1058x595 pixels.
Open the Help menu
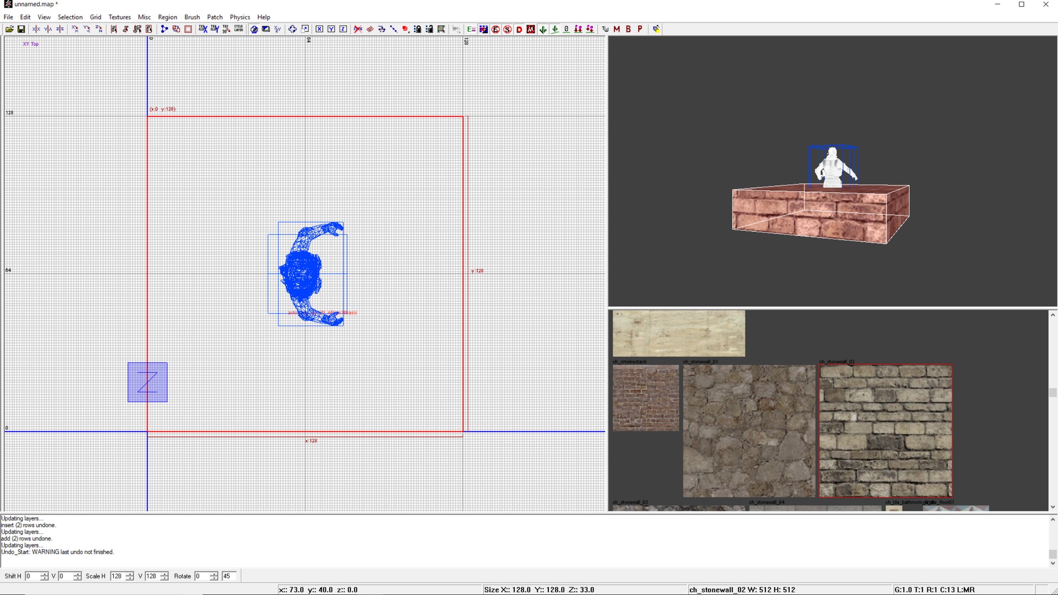coord(263,17)
